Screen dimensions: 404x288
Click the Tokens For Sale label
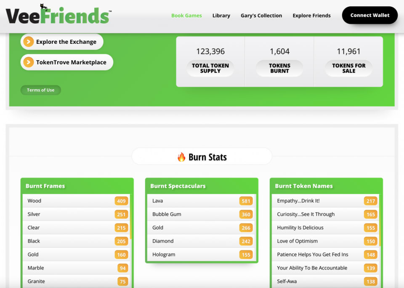(349, 68)
